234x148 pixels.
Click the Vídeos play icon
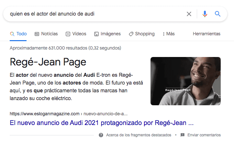point(68,34)
